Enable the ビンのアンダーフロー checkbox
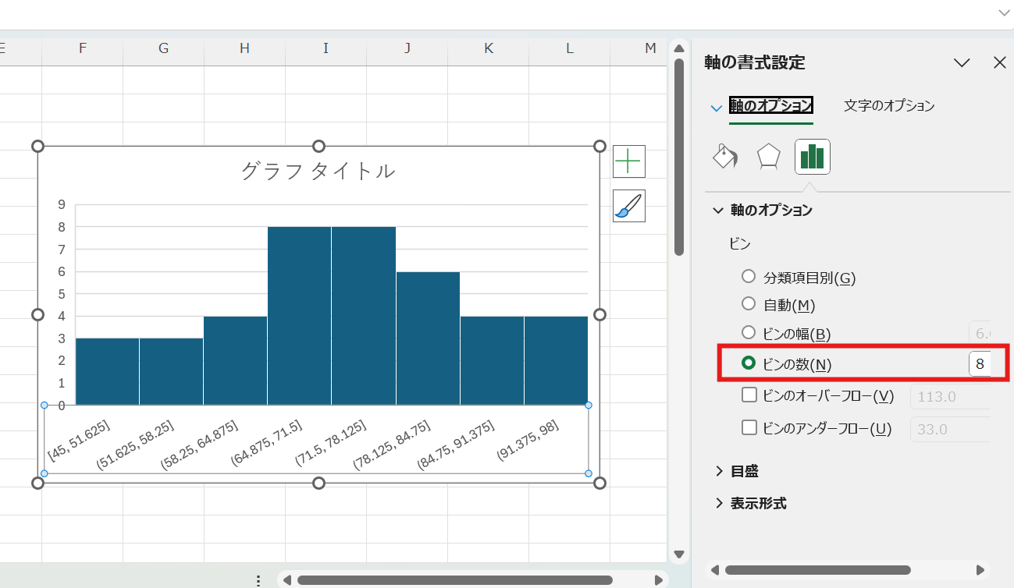Image resolution: width=1014 pixels, height=588 pixels. tap(749, 427)
